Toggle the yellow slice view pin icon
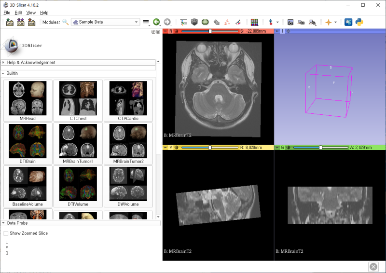386x273 pixels. (x=165, y=148)
